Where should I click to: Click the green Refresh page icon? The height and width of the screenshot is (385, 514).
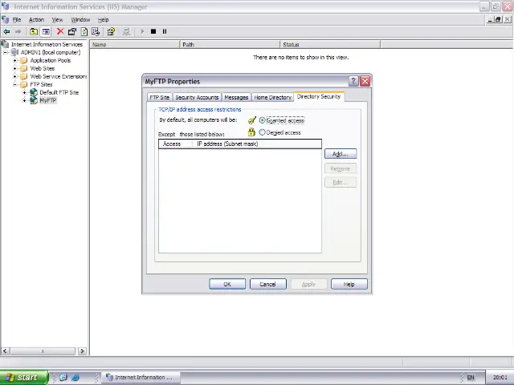tap(84, 32)
